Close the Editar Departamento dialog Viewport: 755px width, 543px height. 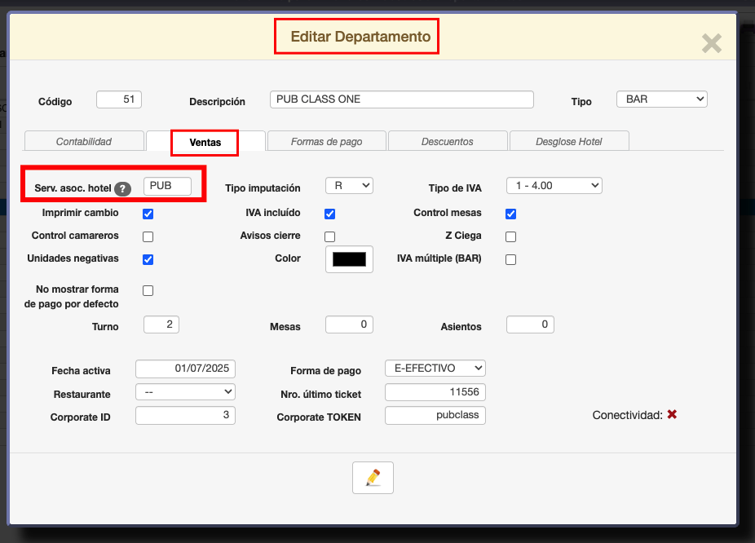(x=711, y=43)
